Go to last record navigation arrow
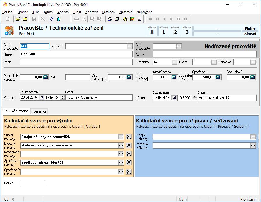 tap(185, 19)
